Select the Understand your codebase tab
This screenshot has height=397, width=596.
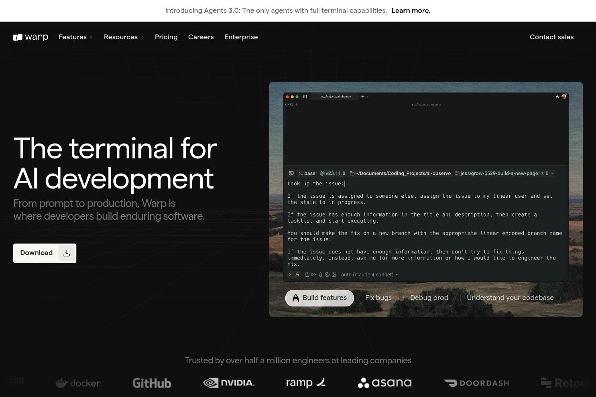(510, 298)
